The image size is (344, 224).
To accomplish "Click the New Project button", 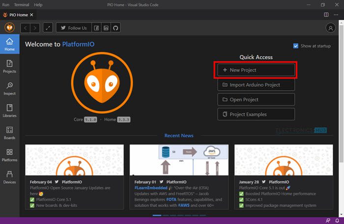I will point(256,70).
